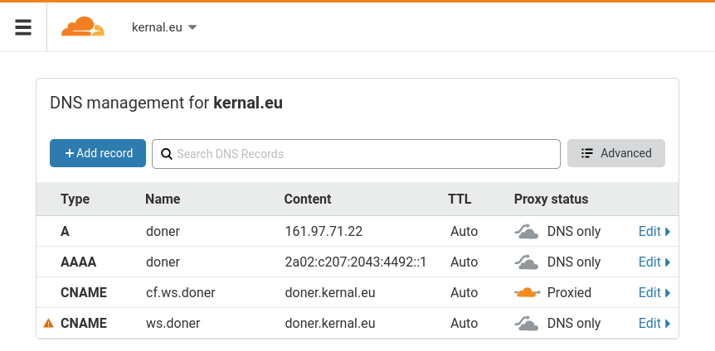Click the gray cloud icon for AAAA record
Image resolution: width=715 pixels, height=351 pixels.
(526, 262)
